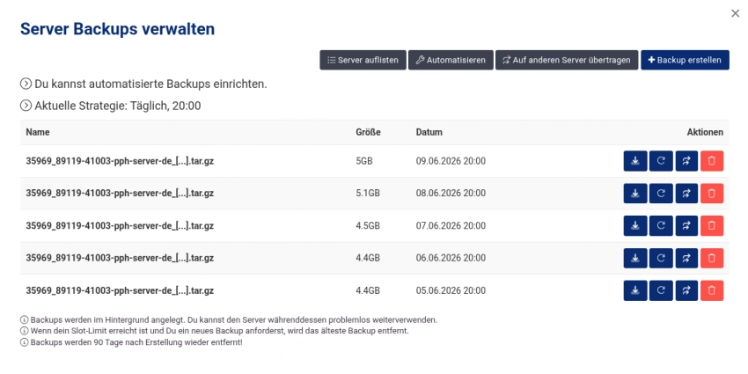This screenshot has width=748, height=374.
Task: Open the Automatisieren settings
Action: click(x=451, y=60)
